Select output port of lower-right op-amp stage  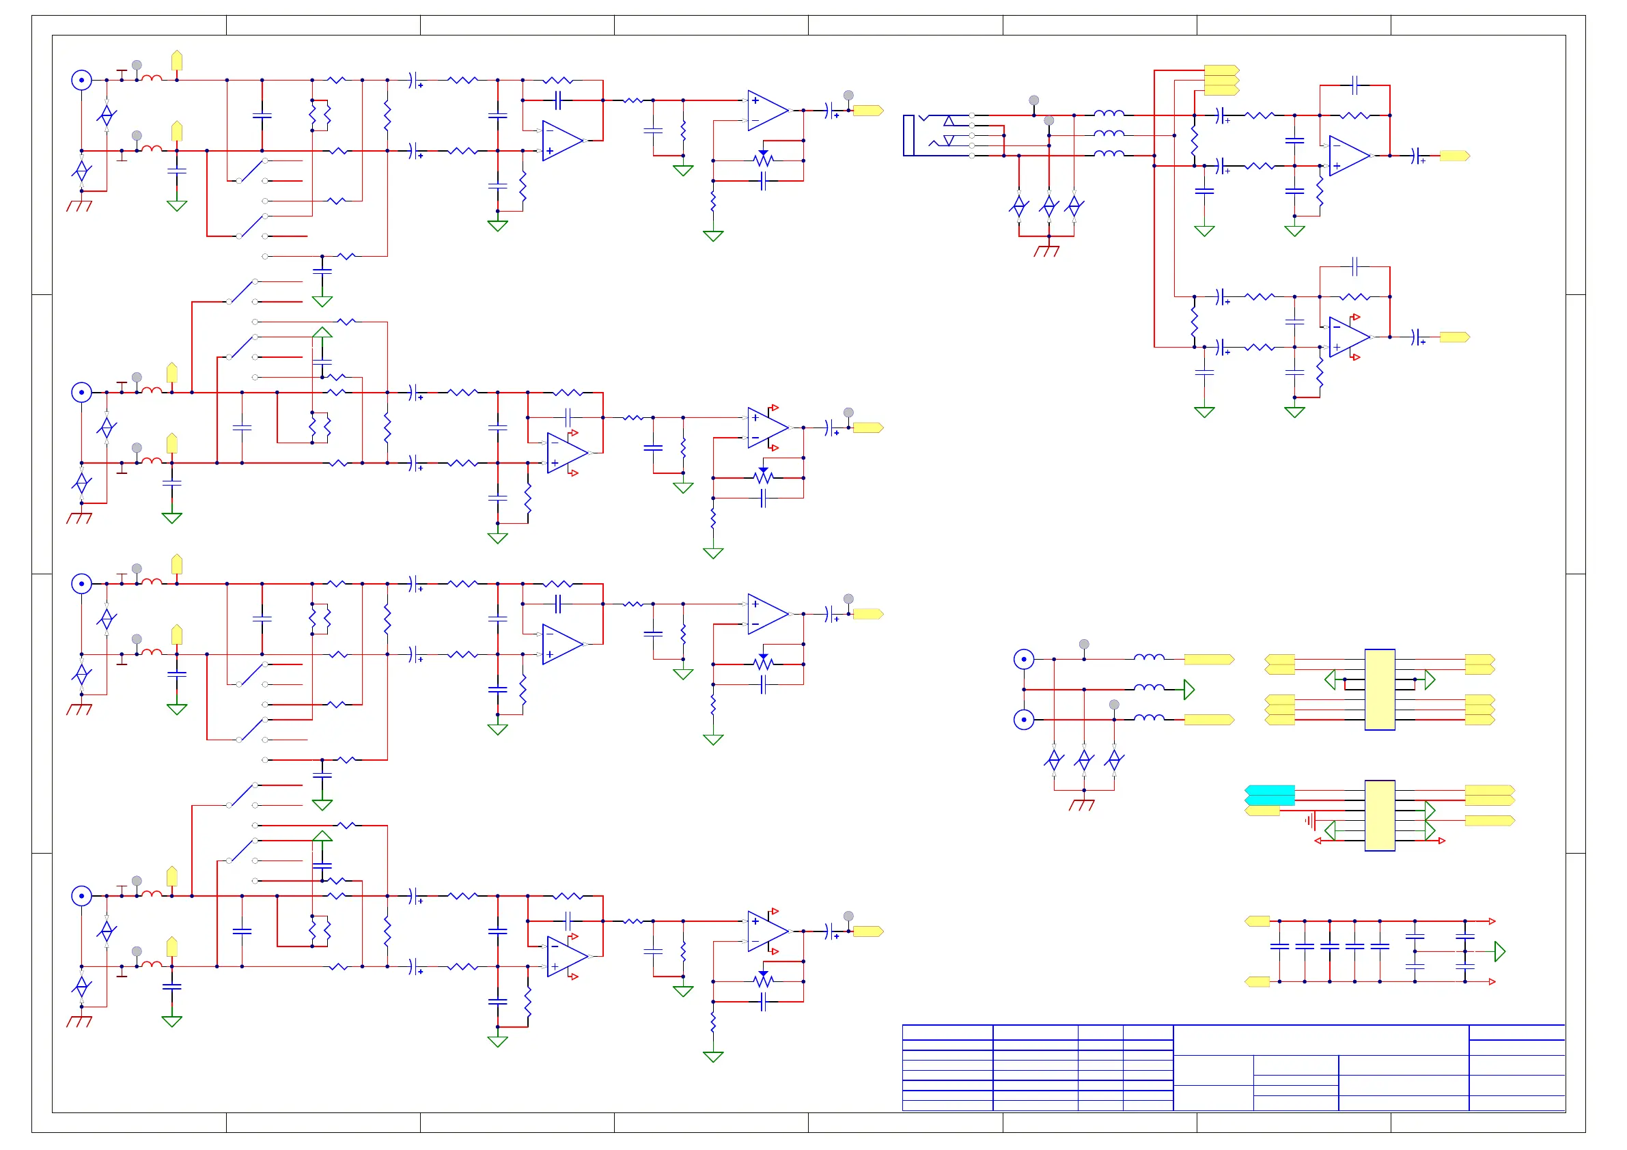pos(1454,337)
